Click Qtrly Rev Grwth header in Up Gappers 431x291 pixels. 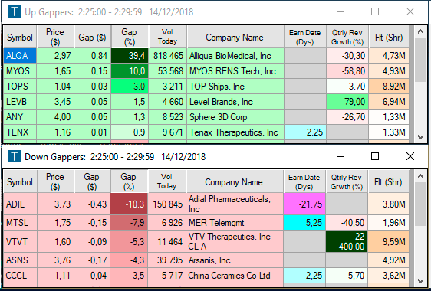347,37
